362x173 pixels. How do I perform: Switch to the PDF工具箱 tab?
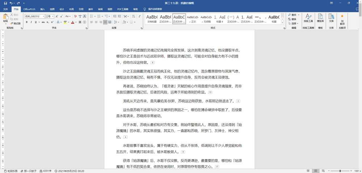coord(123,9)
